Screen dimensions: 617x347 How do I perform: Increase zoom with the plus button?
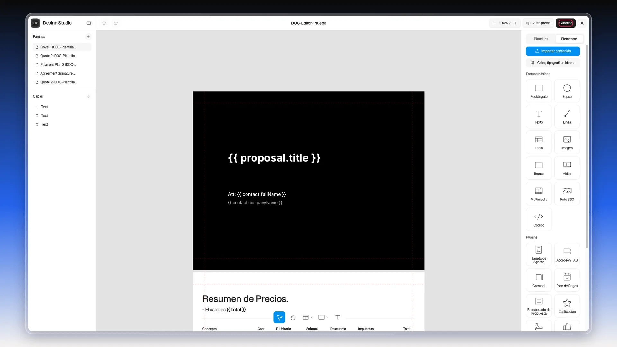[515, 23]
